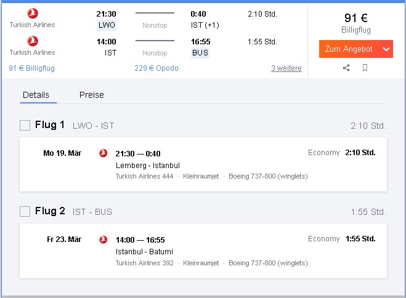406x298 pixels.
Task: Show the 3 weitere price options
Action: tap(286, 68)
